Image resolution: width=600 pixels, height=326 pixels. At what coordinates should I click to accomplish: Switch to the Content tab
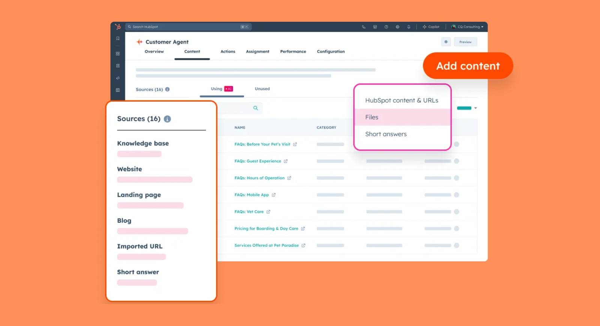coord(192,52)
